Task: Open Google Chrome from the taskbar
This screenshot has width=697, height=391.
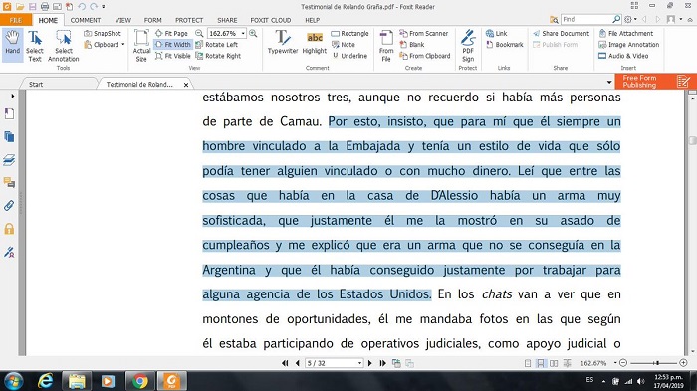Action: click(x=140, y=381)
